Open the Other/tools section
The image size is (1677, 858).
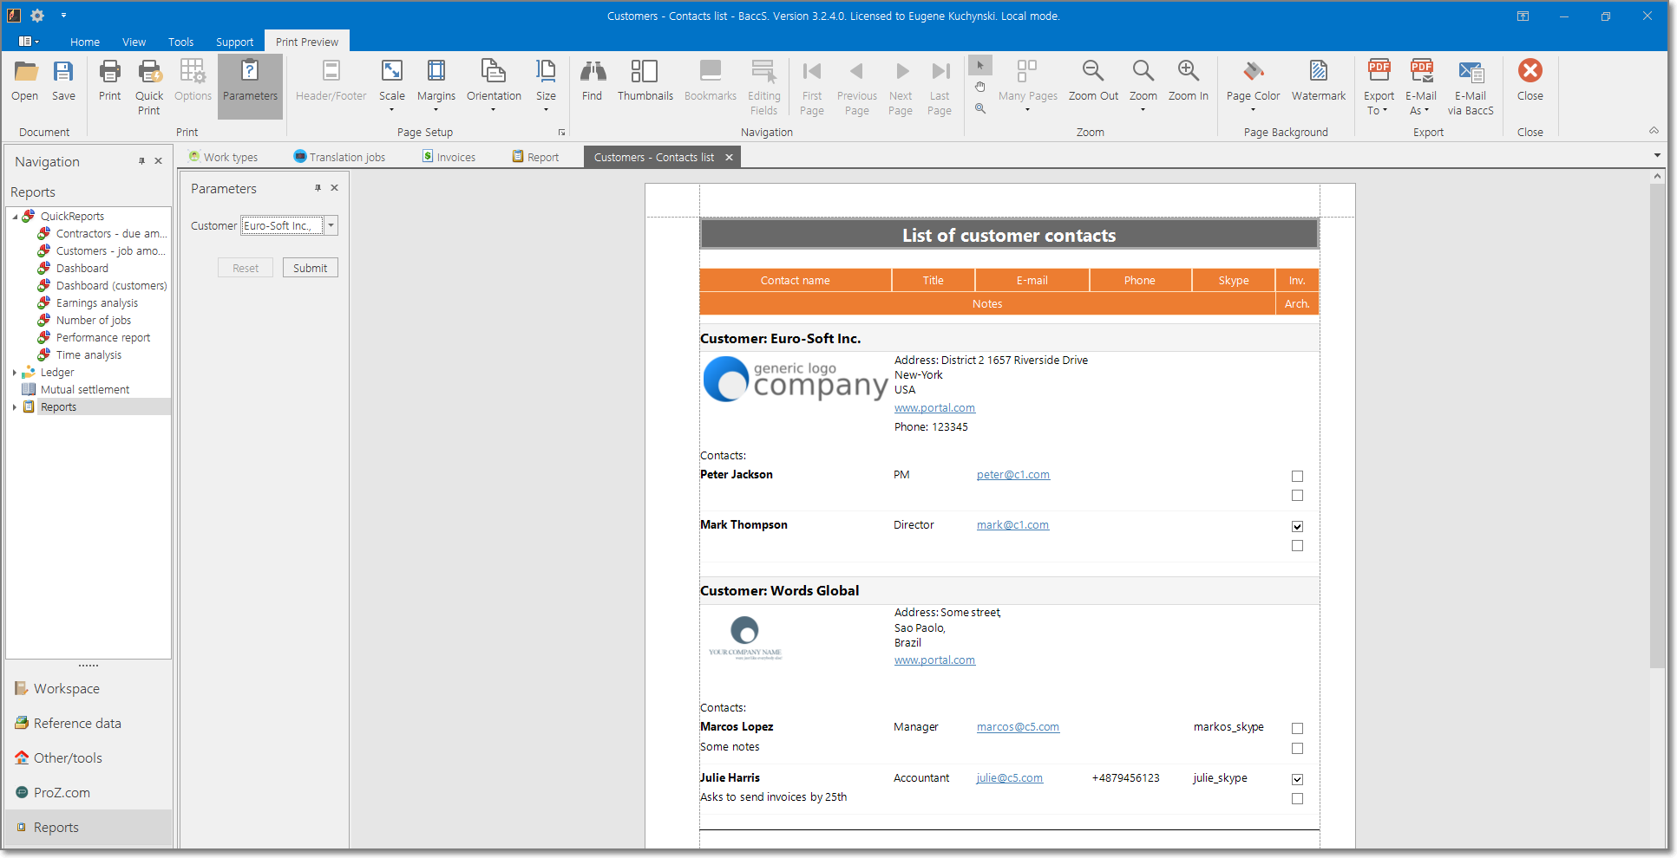[x=68, y=758]
